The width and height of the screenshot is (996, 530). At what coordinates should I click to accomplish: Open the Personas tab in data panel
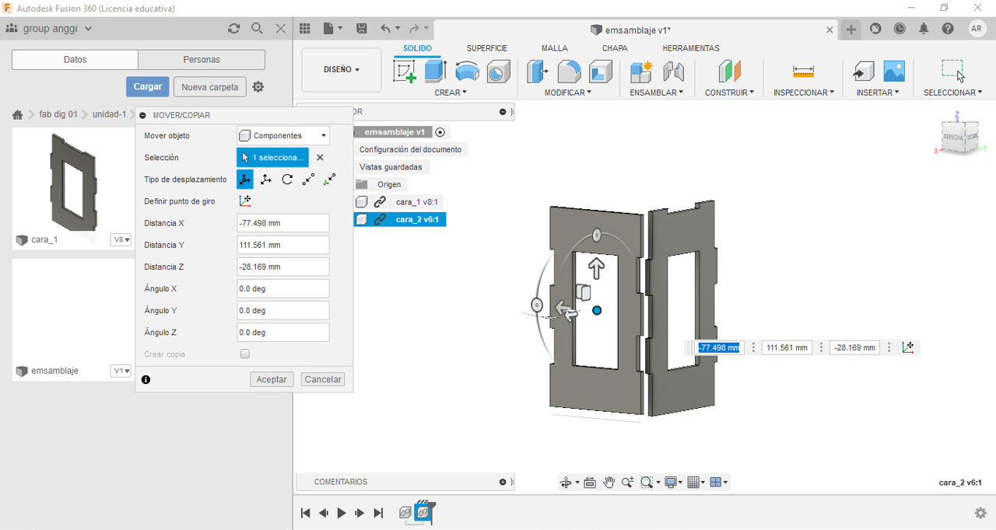click(202, 60)
